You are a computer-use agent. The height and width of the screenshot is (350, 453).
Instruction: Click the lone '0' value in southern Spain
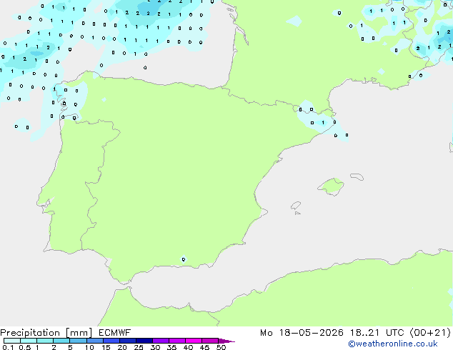[x=184, y=259]
